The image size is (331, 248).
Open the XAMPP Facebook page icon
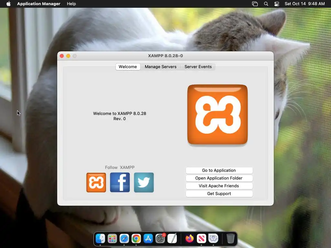[120, 182]
